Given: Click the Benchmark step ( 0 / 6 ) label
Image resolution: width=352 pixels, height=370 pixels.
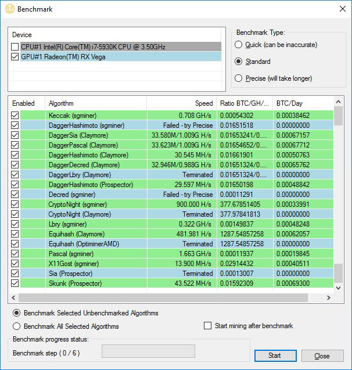Looking at the screenshot, I should [x=46, y=353].
